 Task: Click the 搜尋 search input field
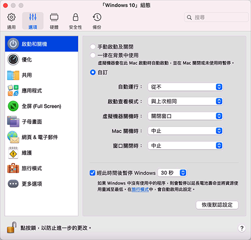pyautogui.click(x=216, y=17)
